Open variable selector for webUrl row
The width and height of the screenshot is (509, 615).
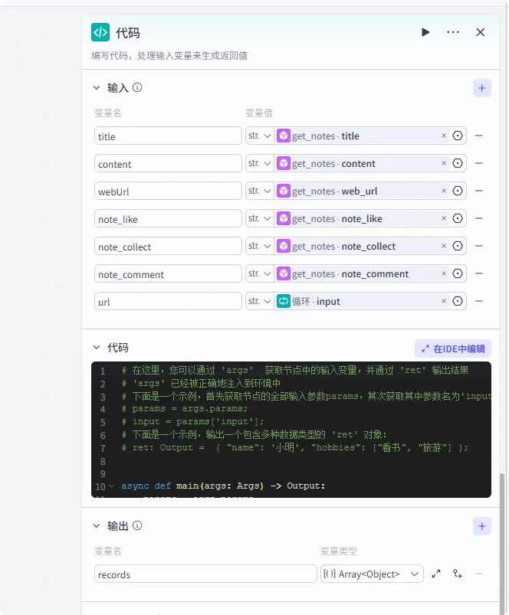point(458,191)
